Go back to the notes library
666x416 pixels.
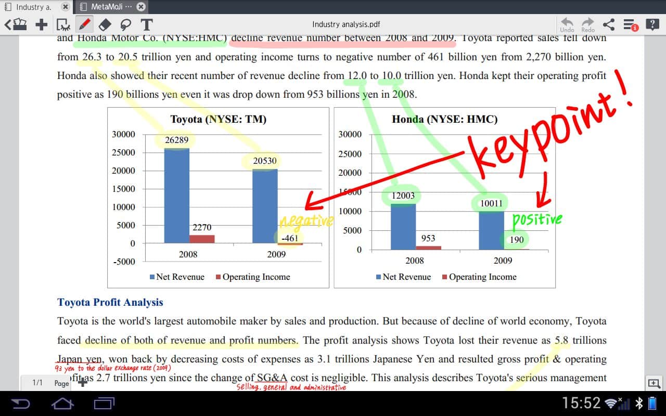[x=16, y=24]
